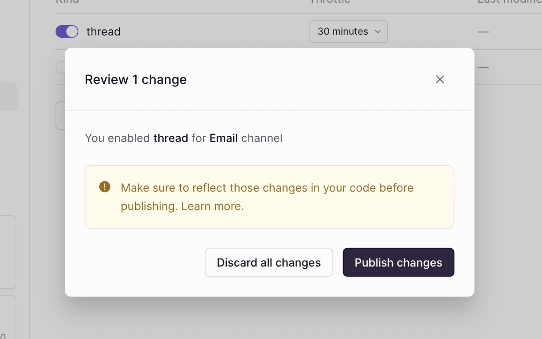Click the knob of the thread toggle switch
This screenshot has width=542, height=339.
point(72,32)
